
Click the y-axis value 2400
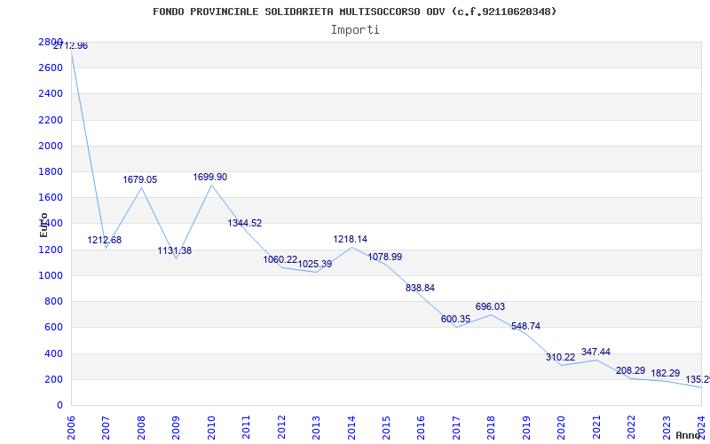pyautogui.click(x=51, y=94)
